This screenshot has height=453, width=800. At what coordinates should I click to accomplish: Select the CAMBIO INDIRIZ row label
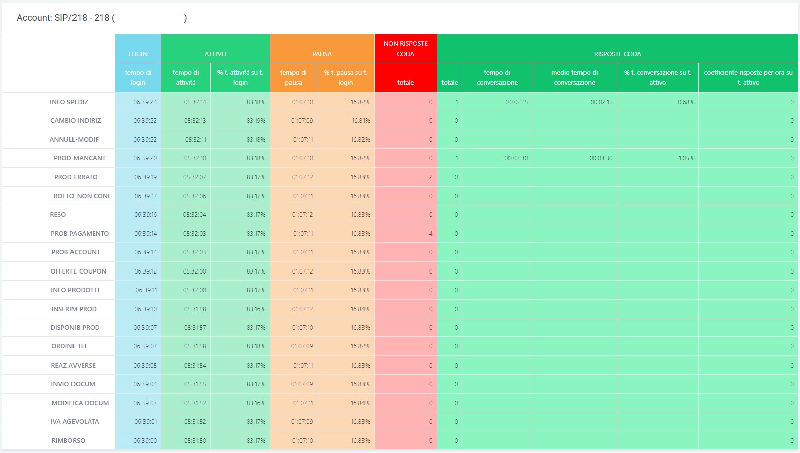[x=76, y=120]
